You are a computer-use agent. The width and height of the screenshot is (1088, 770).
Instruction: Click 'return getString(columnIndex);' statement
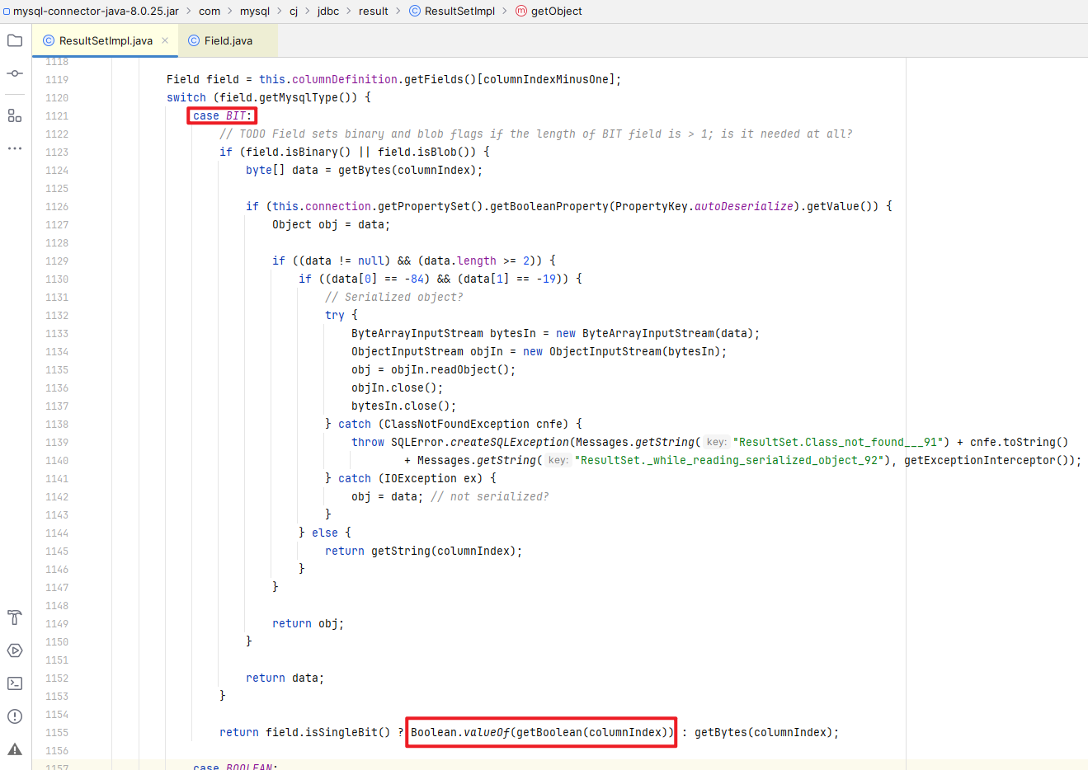coord(424,552)
